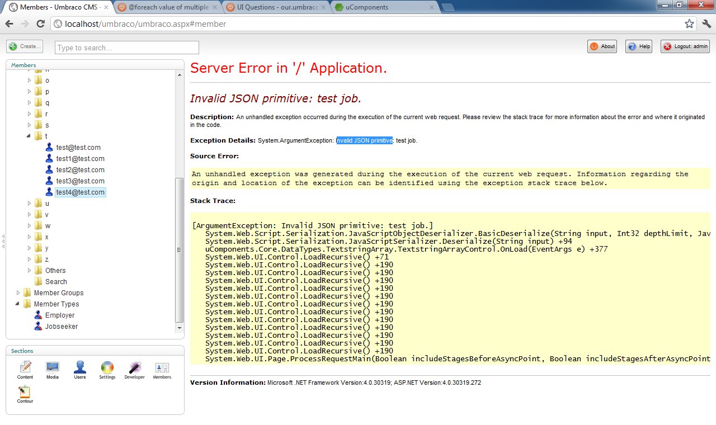Open new tab button in Chrome

(x=447, y=7)
